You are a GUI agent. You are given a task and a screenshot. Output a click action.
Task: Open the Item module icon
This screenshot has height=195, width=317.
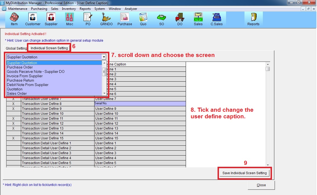(x=14, y=19)
